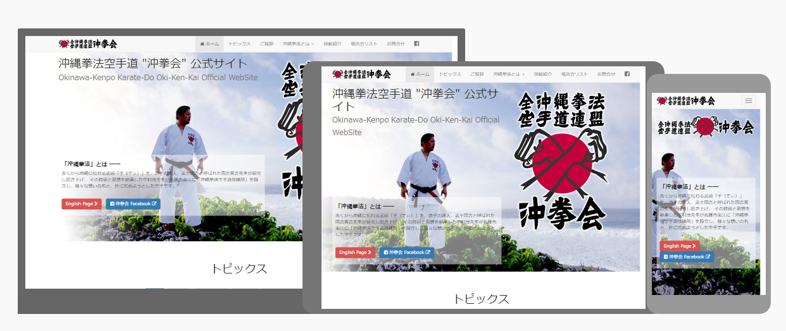Click 沖拳会 logo in tablet view navbar
Screen dimensions: 786x331
(362, 74)
